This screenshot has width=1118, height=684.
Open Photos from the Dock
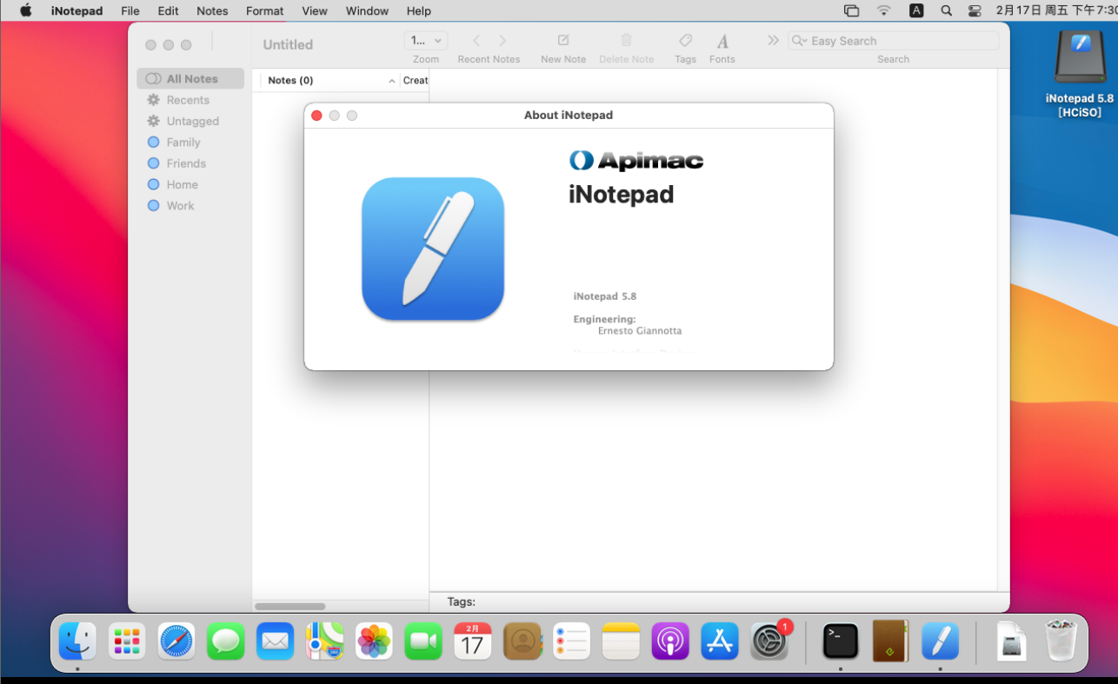point(375,642)
